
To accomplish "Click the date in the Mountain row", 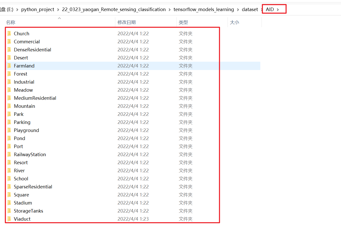I will 133,106.
